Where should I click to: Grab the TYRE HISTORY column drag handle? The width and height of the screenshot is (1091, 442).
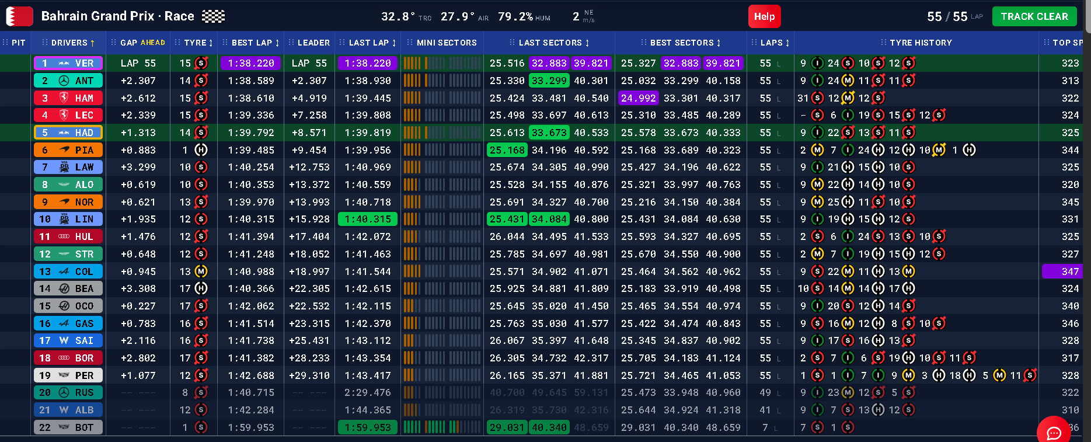pos(884,43)
